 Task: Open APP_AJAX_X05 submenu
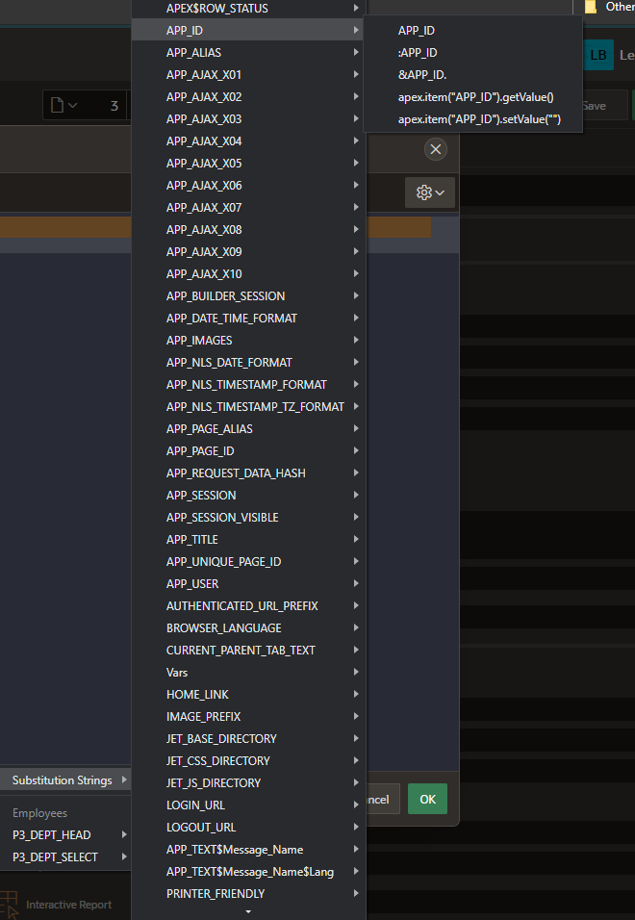[x=248, y=163]
